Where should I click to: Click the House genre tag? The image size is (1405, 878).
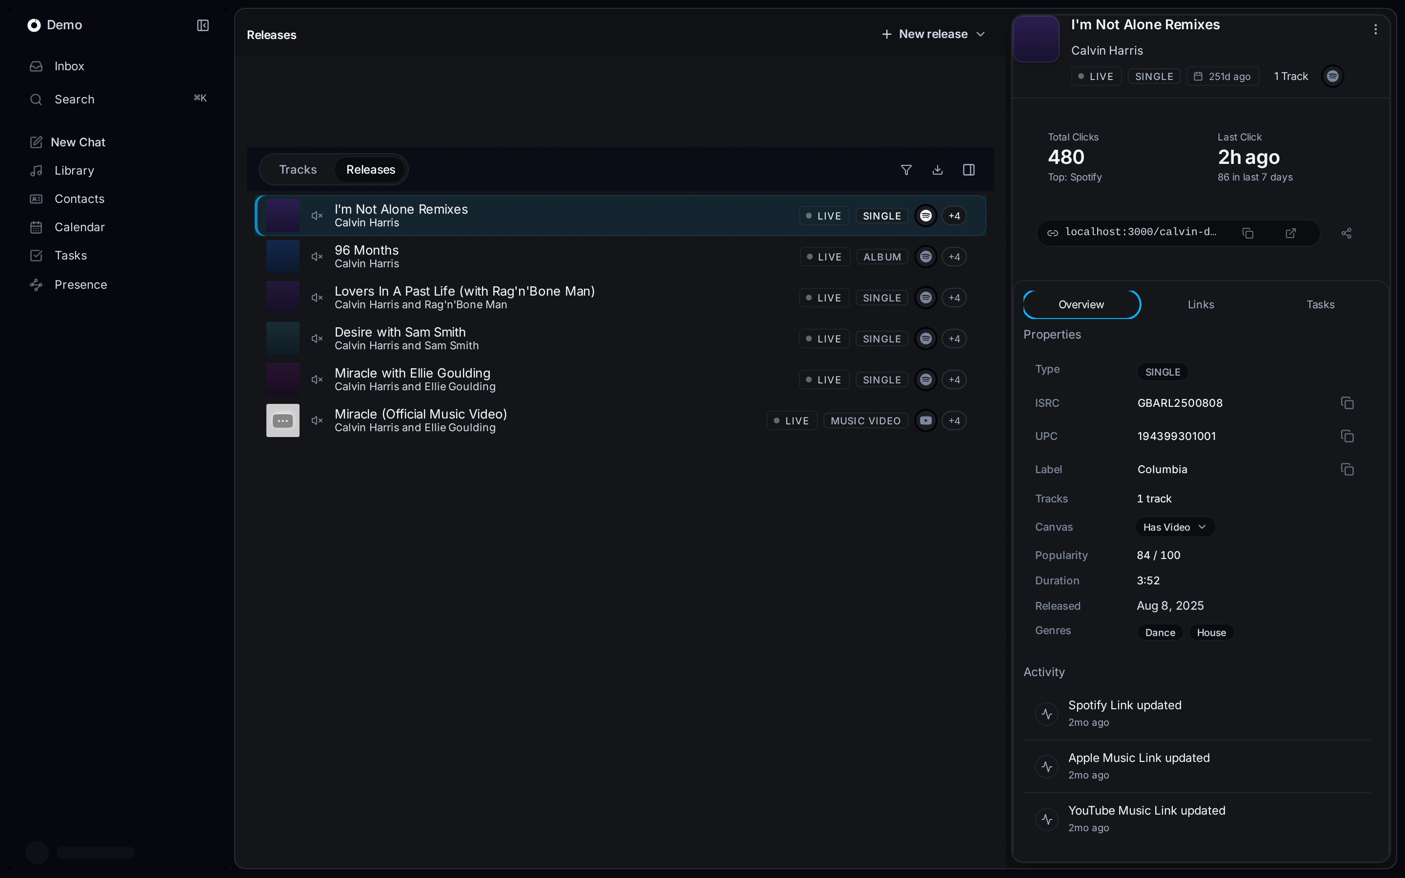tap(1211, 632)
